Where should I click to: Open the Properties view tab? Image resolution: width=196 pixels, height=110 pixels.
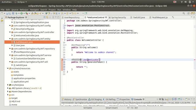(x=123, y=99)
